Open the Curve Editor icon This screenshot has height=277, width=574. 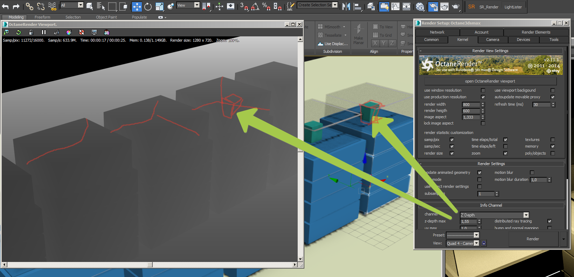395,6
